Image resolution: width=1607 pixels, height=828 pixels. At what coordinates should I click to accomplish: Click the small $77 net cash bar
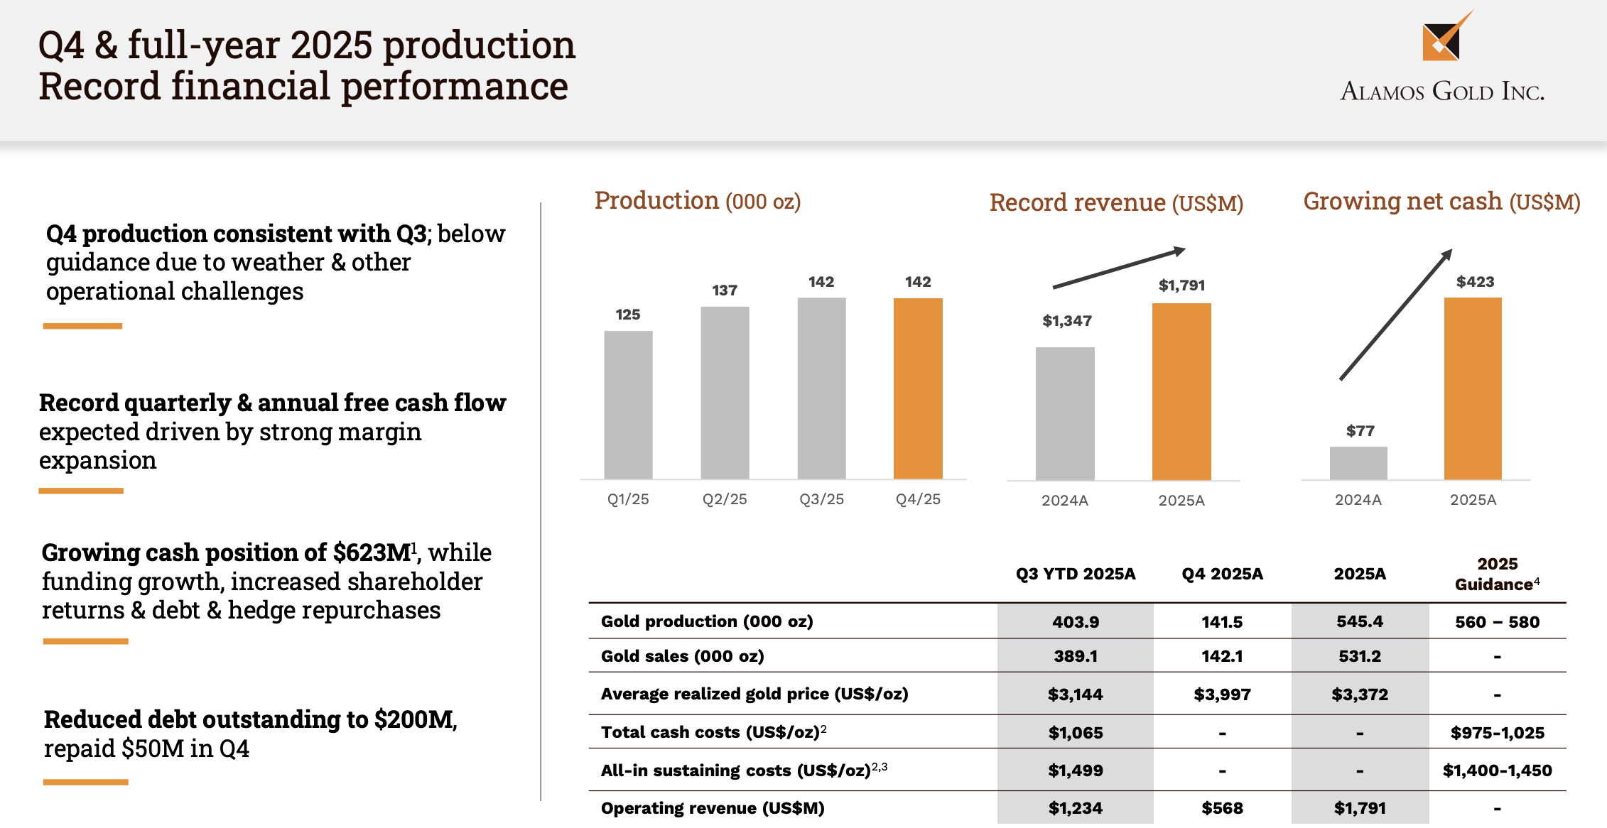click(1358, 462)
